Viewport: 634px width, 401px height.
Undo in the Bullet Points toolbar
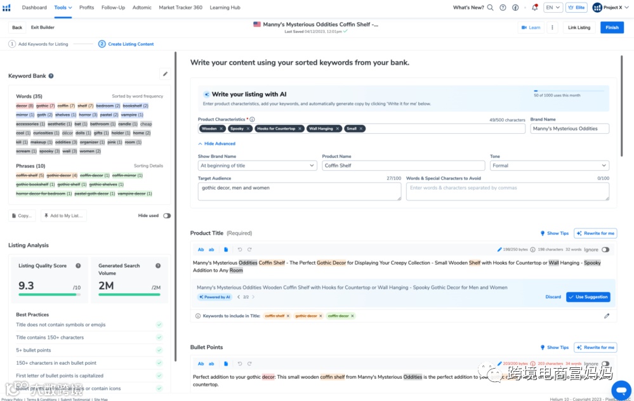240,364
